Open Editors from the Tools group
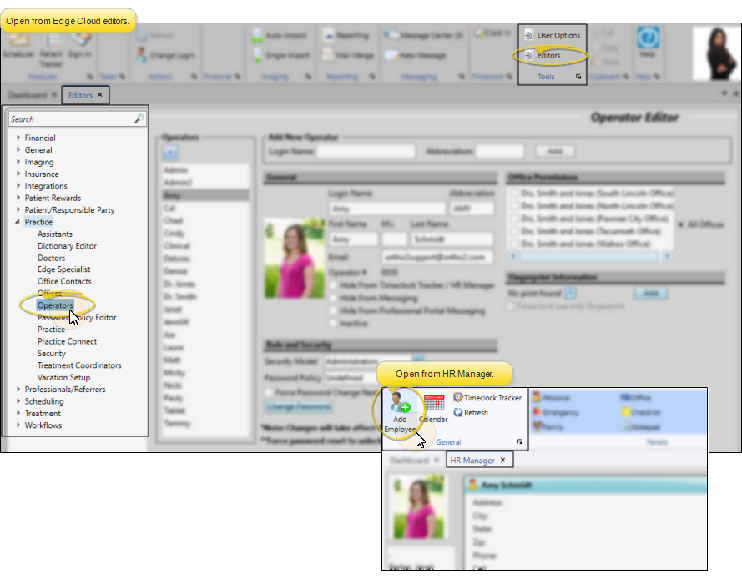Viewport: 742px width, 579px height. coord(548,56)
